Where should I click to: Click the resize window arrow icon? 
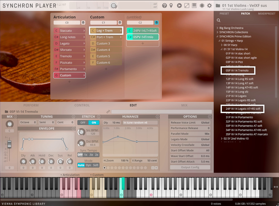point(187,5)
